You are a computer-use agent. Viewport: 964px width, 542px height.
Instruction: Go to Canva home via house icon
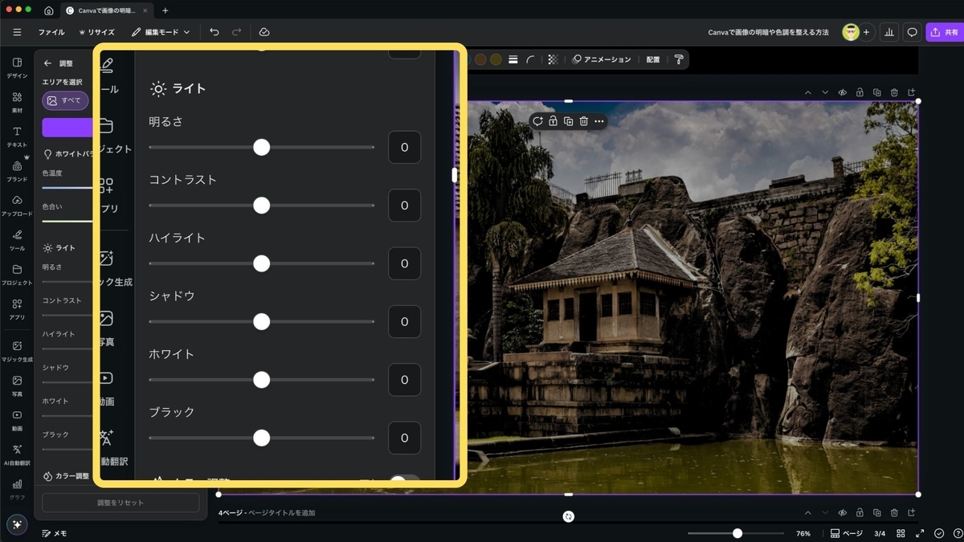pyautogui.click(x=49, y=10)
